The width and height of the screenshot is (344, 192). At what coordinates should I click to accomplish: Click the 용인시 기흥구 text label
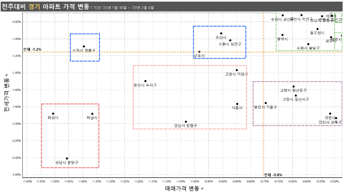[266, 107]
